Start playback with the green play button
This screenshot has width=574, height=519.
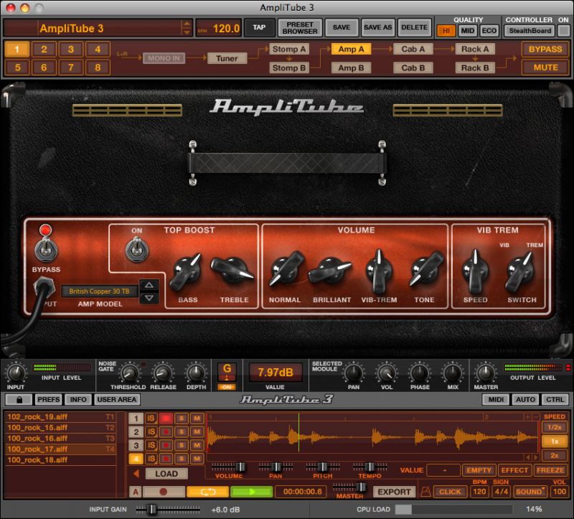[252, 492]
